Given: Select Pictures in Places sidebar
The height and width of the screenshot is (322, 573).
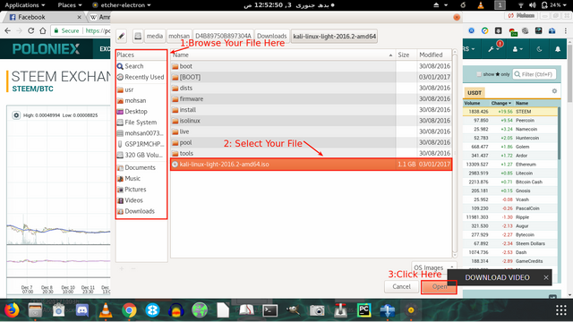Looking at the screenshot, I should (141, 190).
